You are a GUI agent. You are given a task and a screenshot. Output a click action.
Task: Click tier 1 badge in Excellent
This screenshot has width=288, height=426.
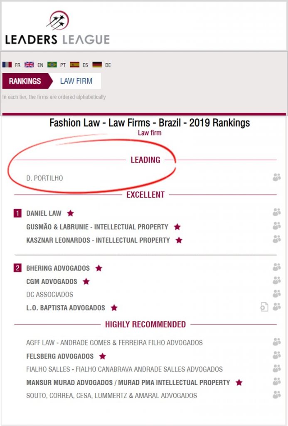coord(17,213)
